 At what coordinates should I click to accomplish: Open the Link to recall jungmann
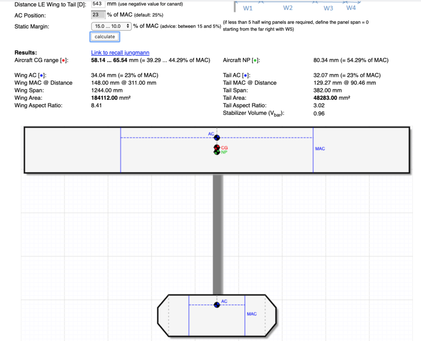pyautogui.click(x=120, y=53)
